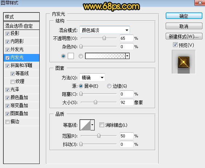Toggle the 外发光 checkbox
This screenshot has width=205, height=168.
pyautogui.click(x=7, y=50)
